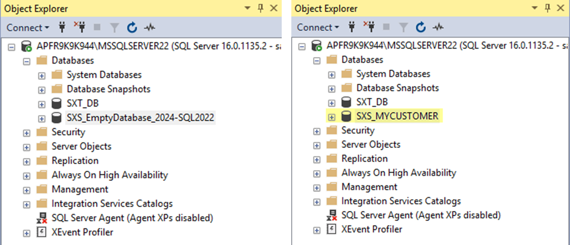
Task: Open window position arrow in left panel title
Action: 248,9
